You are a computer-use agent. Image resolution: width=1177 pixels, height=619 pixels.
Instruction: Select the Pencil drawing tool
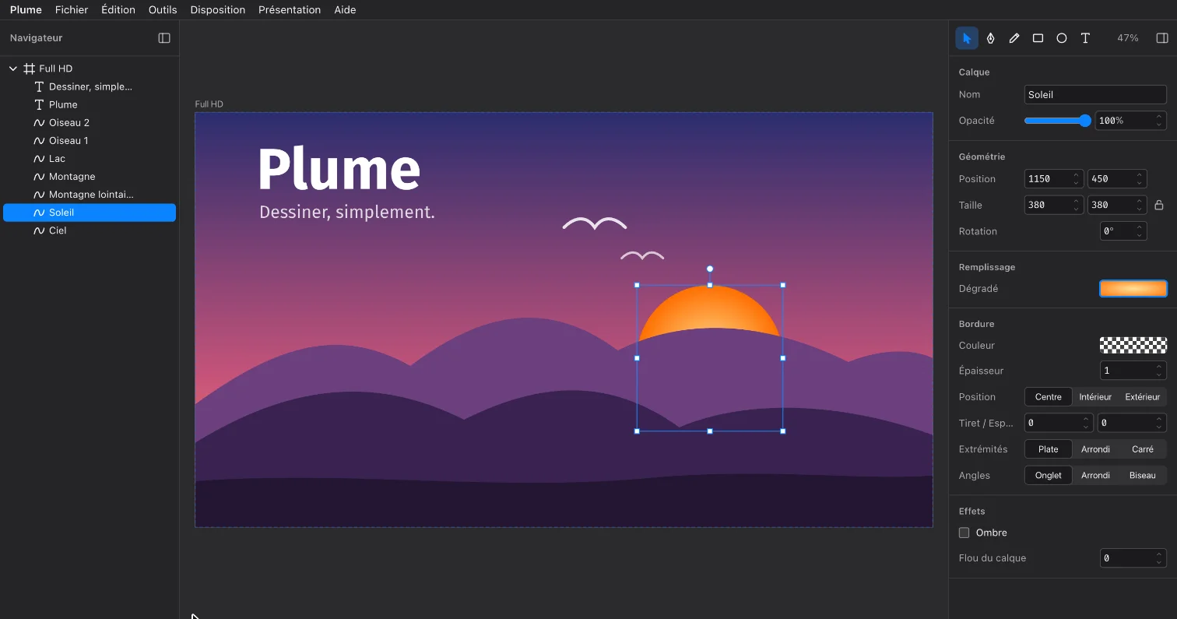pos(1014,38)
